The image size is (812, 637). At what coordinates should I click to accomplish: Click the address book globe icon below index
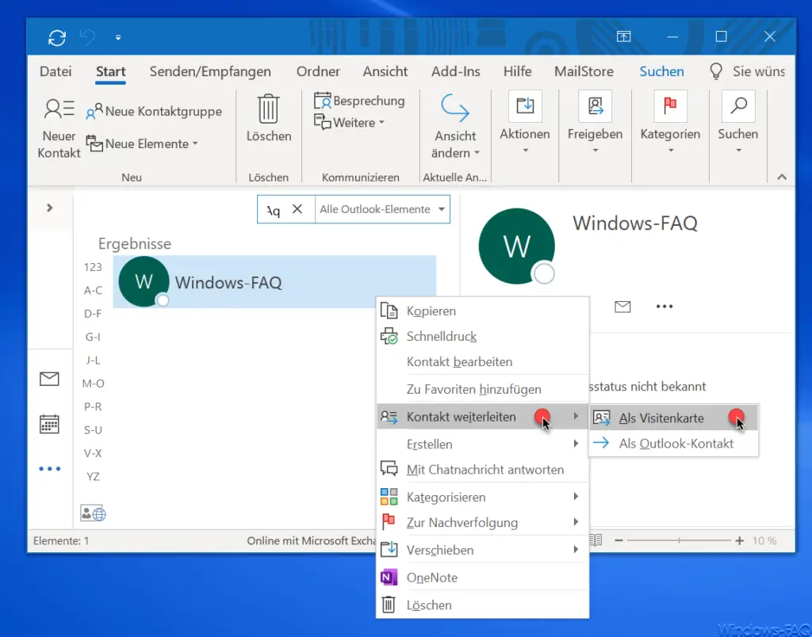coord(94,513)
